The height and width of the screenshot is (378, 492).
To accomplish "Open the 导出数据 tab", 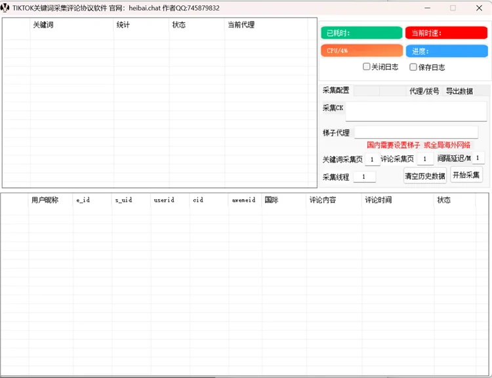I will coord(459,91).
